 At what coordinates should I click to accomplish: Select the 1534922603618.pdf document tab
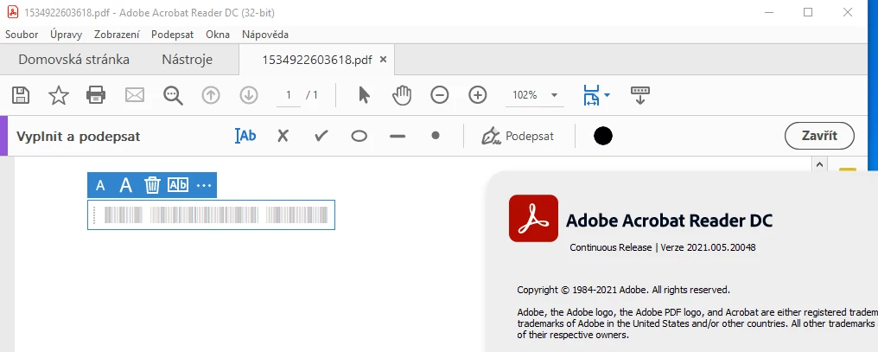point(317,60)
